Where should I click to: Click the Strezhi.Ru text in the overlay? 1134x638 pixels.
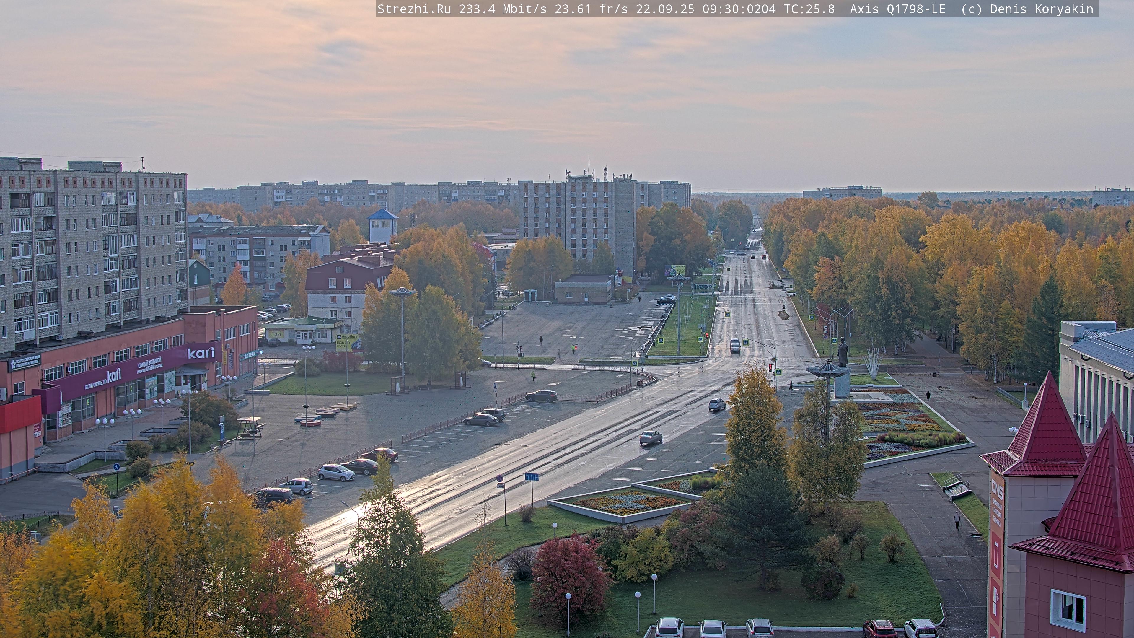[414, 9]
